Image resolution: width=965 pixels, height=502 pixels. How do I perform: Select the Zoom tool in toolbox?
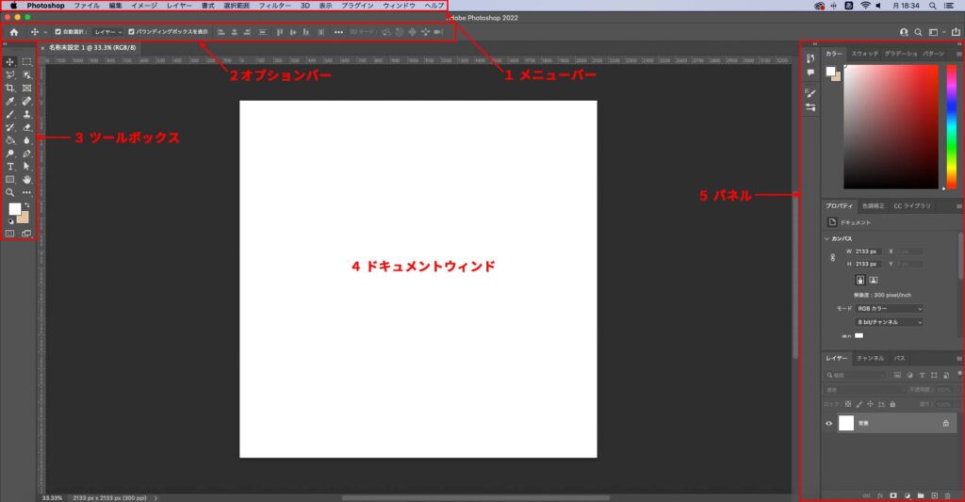[9, 192]
